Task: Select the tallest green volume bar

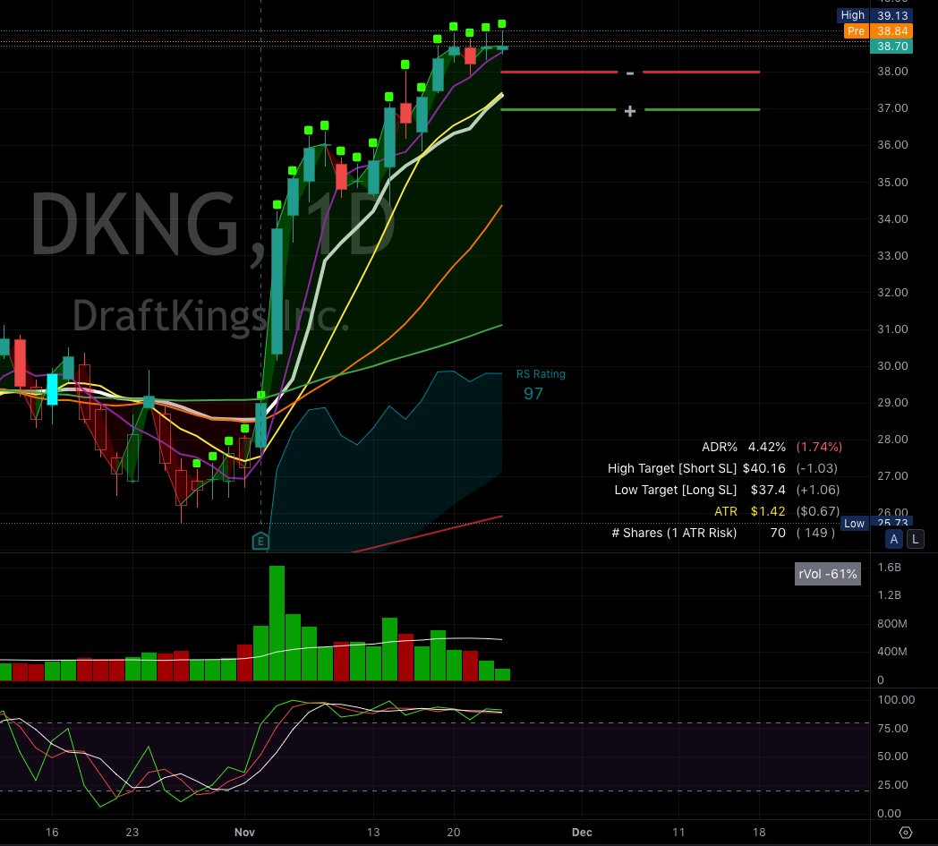Action: 277,623
